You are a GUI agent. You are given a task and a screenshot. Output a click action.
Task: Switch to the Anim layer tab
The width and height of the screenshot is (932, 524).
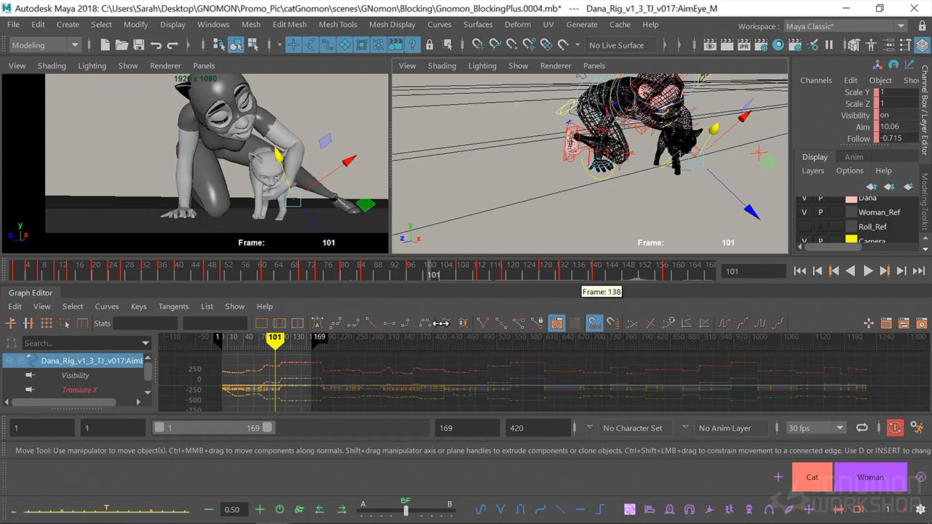(x=853, y=156)
